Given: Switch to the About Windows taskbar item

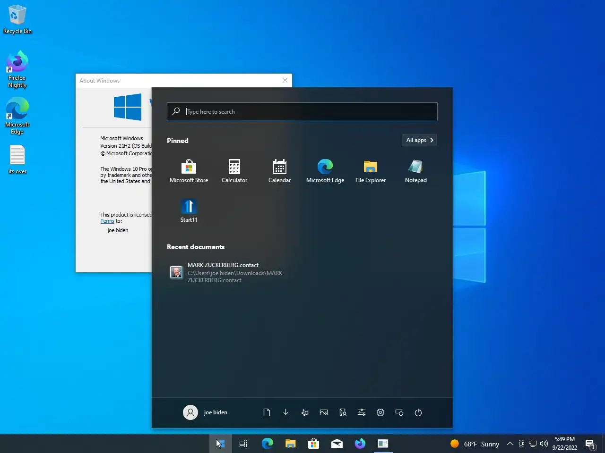Looking at the screenshot, I should (383, 444).
